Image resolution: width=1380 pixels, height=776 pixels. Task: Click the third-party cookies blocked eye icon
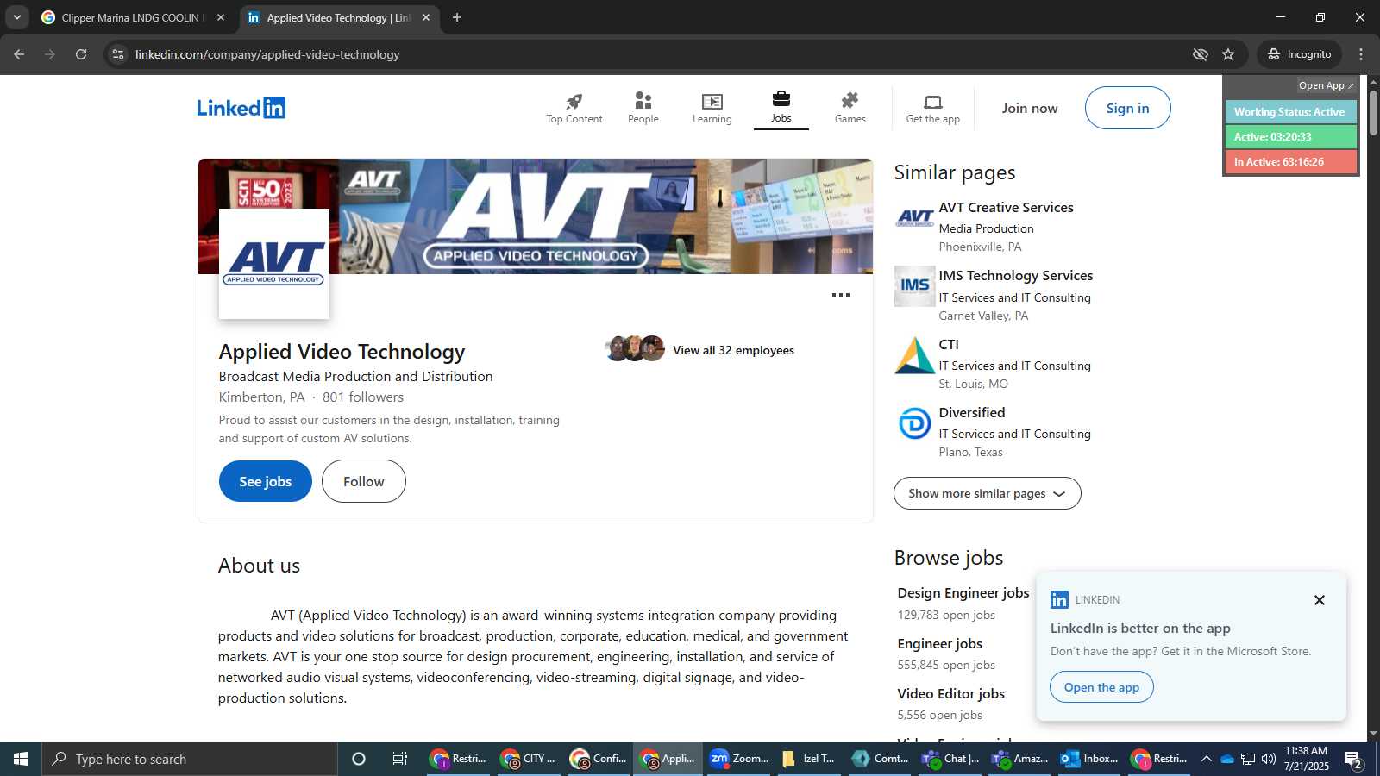point(1200,54)
